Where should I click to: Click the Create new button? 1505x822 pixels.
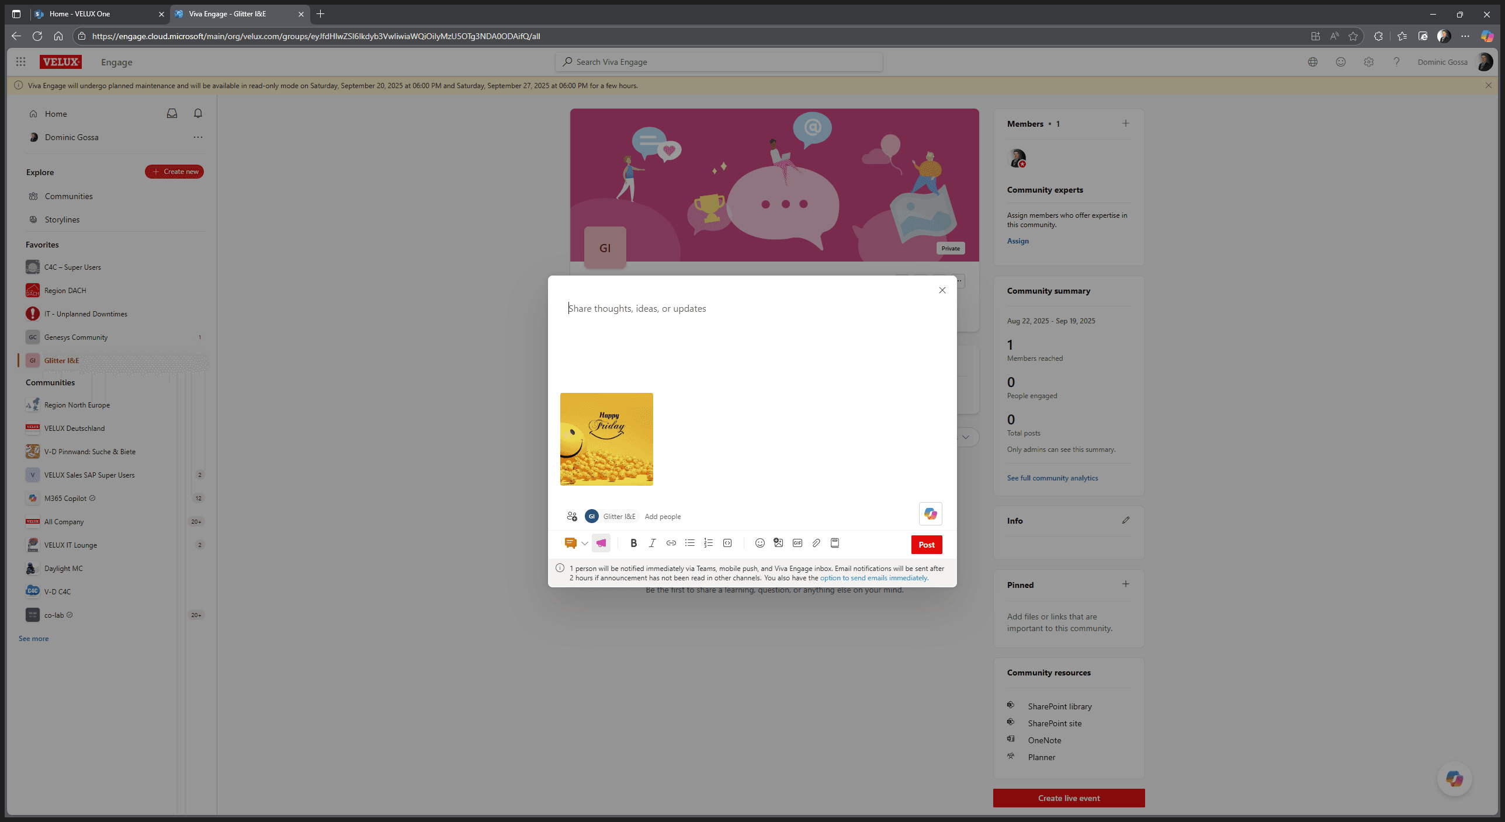coord(174,172)
